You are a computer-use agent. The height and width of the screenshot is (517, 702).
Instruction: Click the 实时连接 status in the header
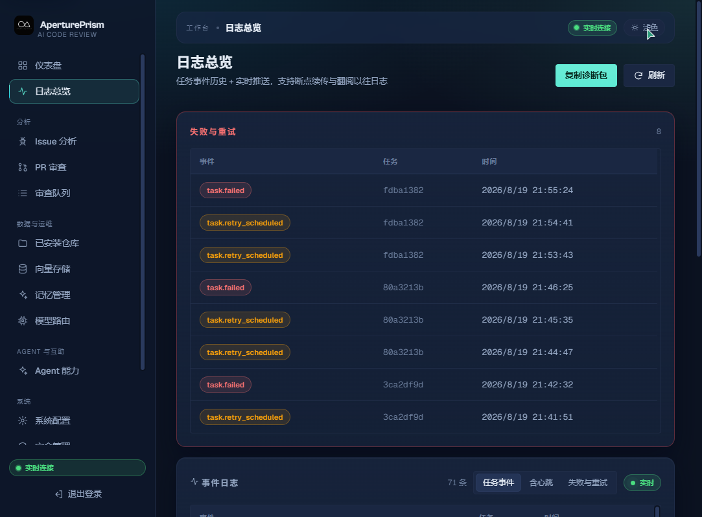592,28
